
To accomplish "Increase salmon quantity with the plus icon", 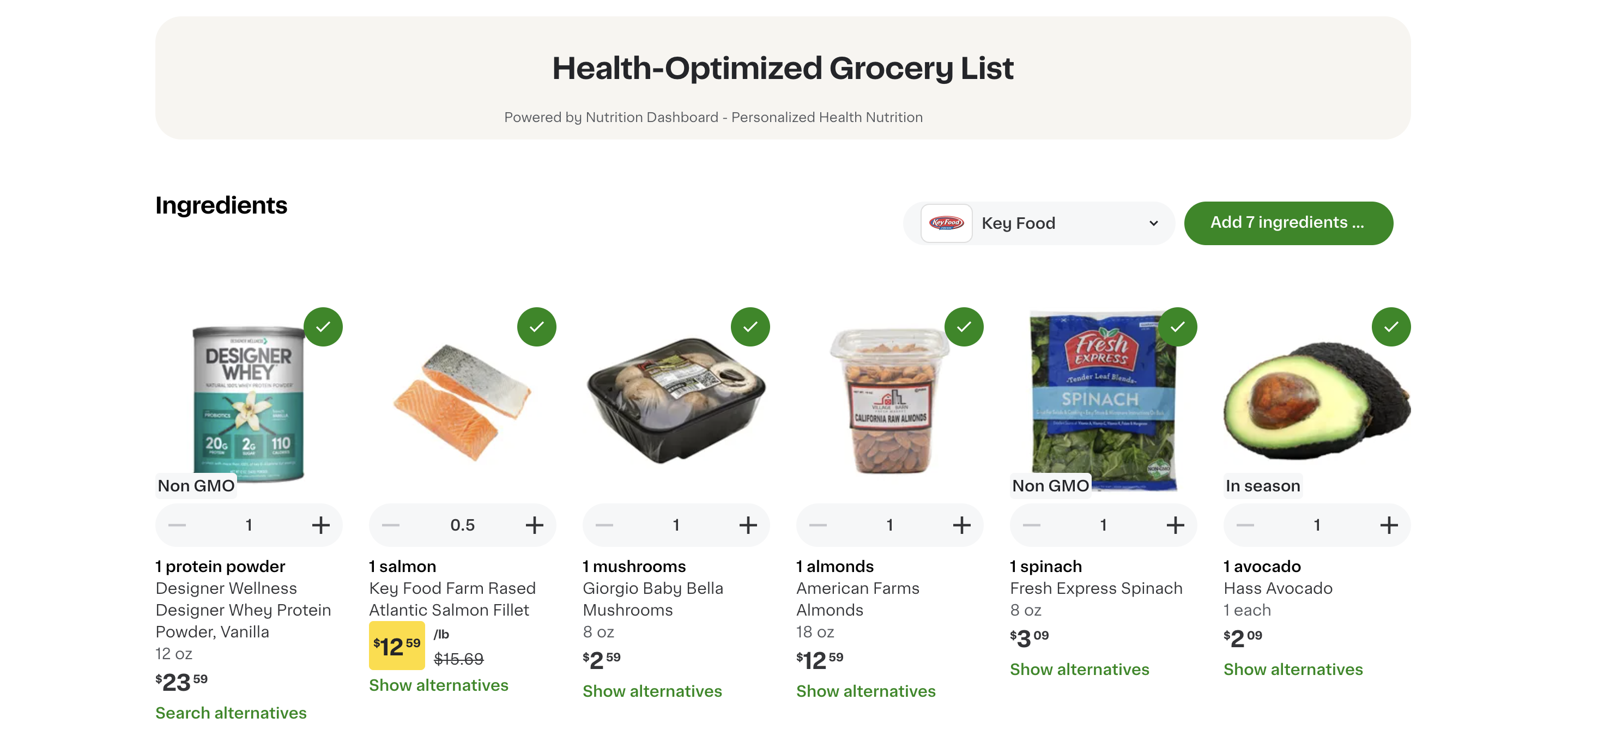I will (x=534, y=525).
